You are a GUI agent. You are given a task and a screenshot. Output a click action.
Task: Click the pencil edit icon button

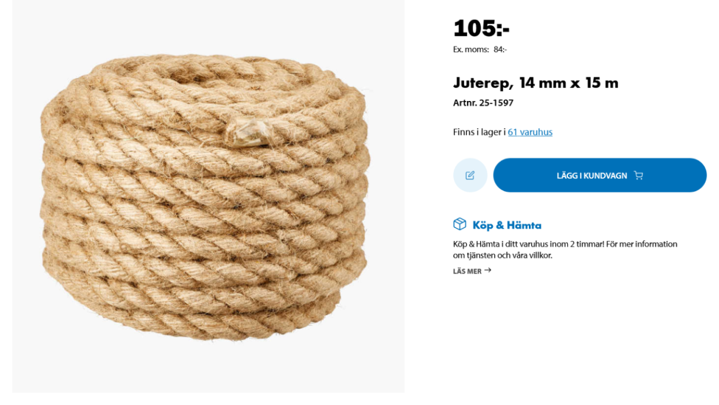[470, 175]
